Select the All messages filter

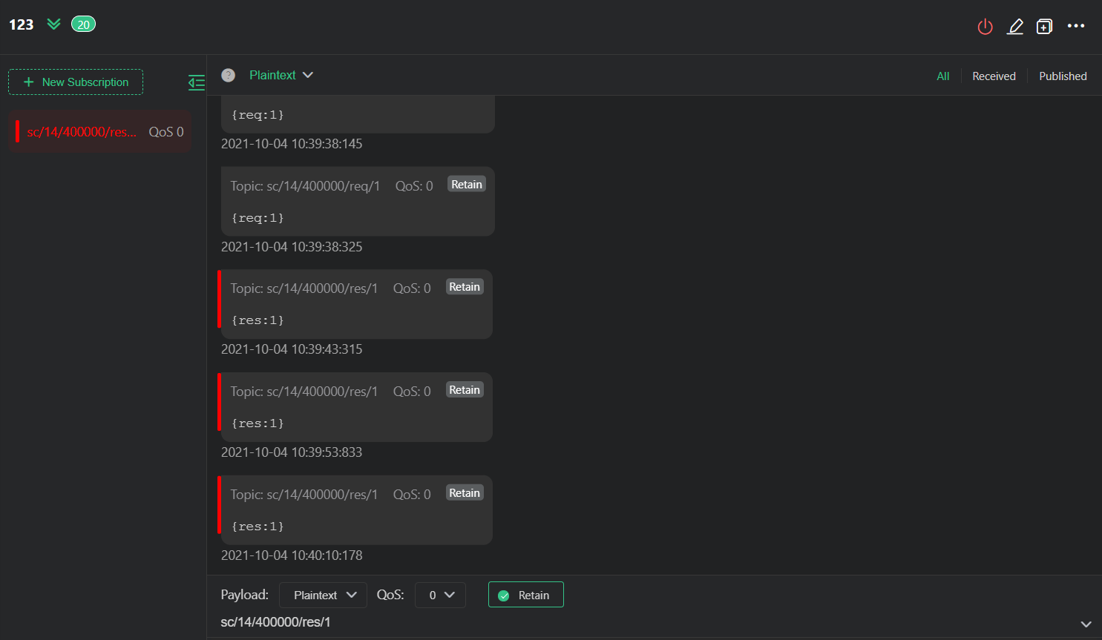point(942,76)
